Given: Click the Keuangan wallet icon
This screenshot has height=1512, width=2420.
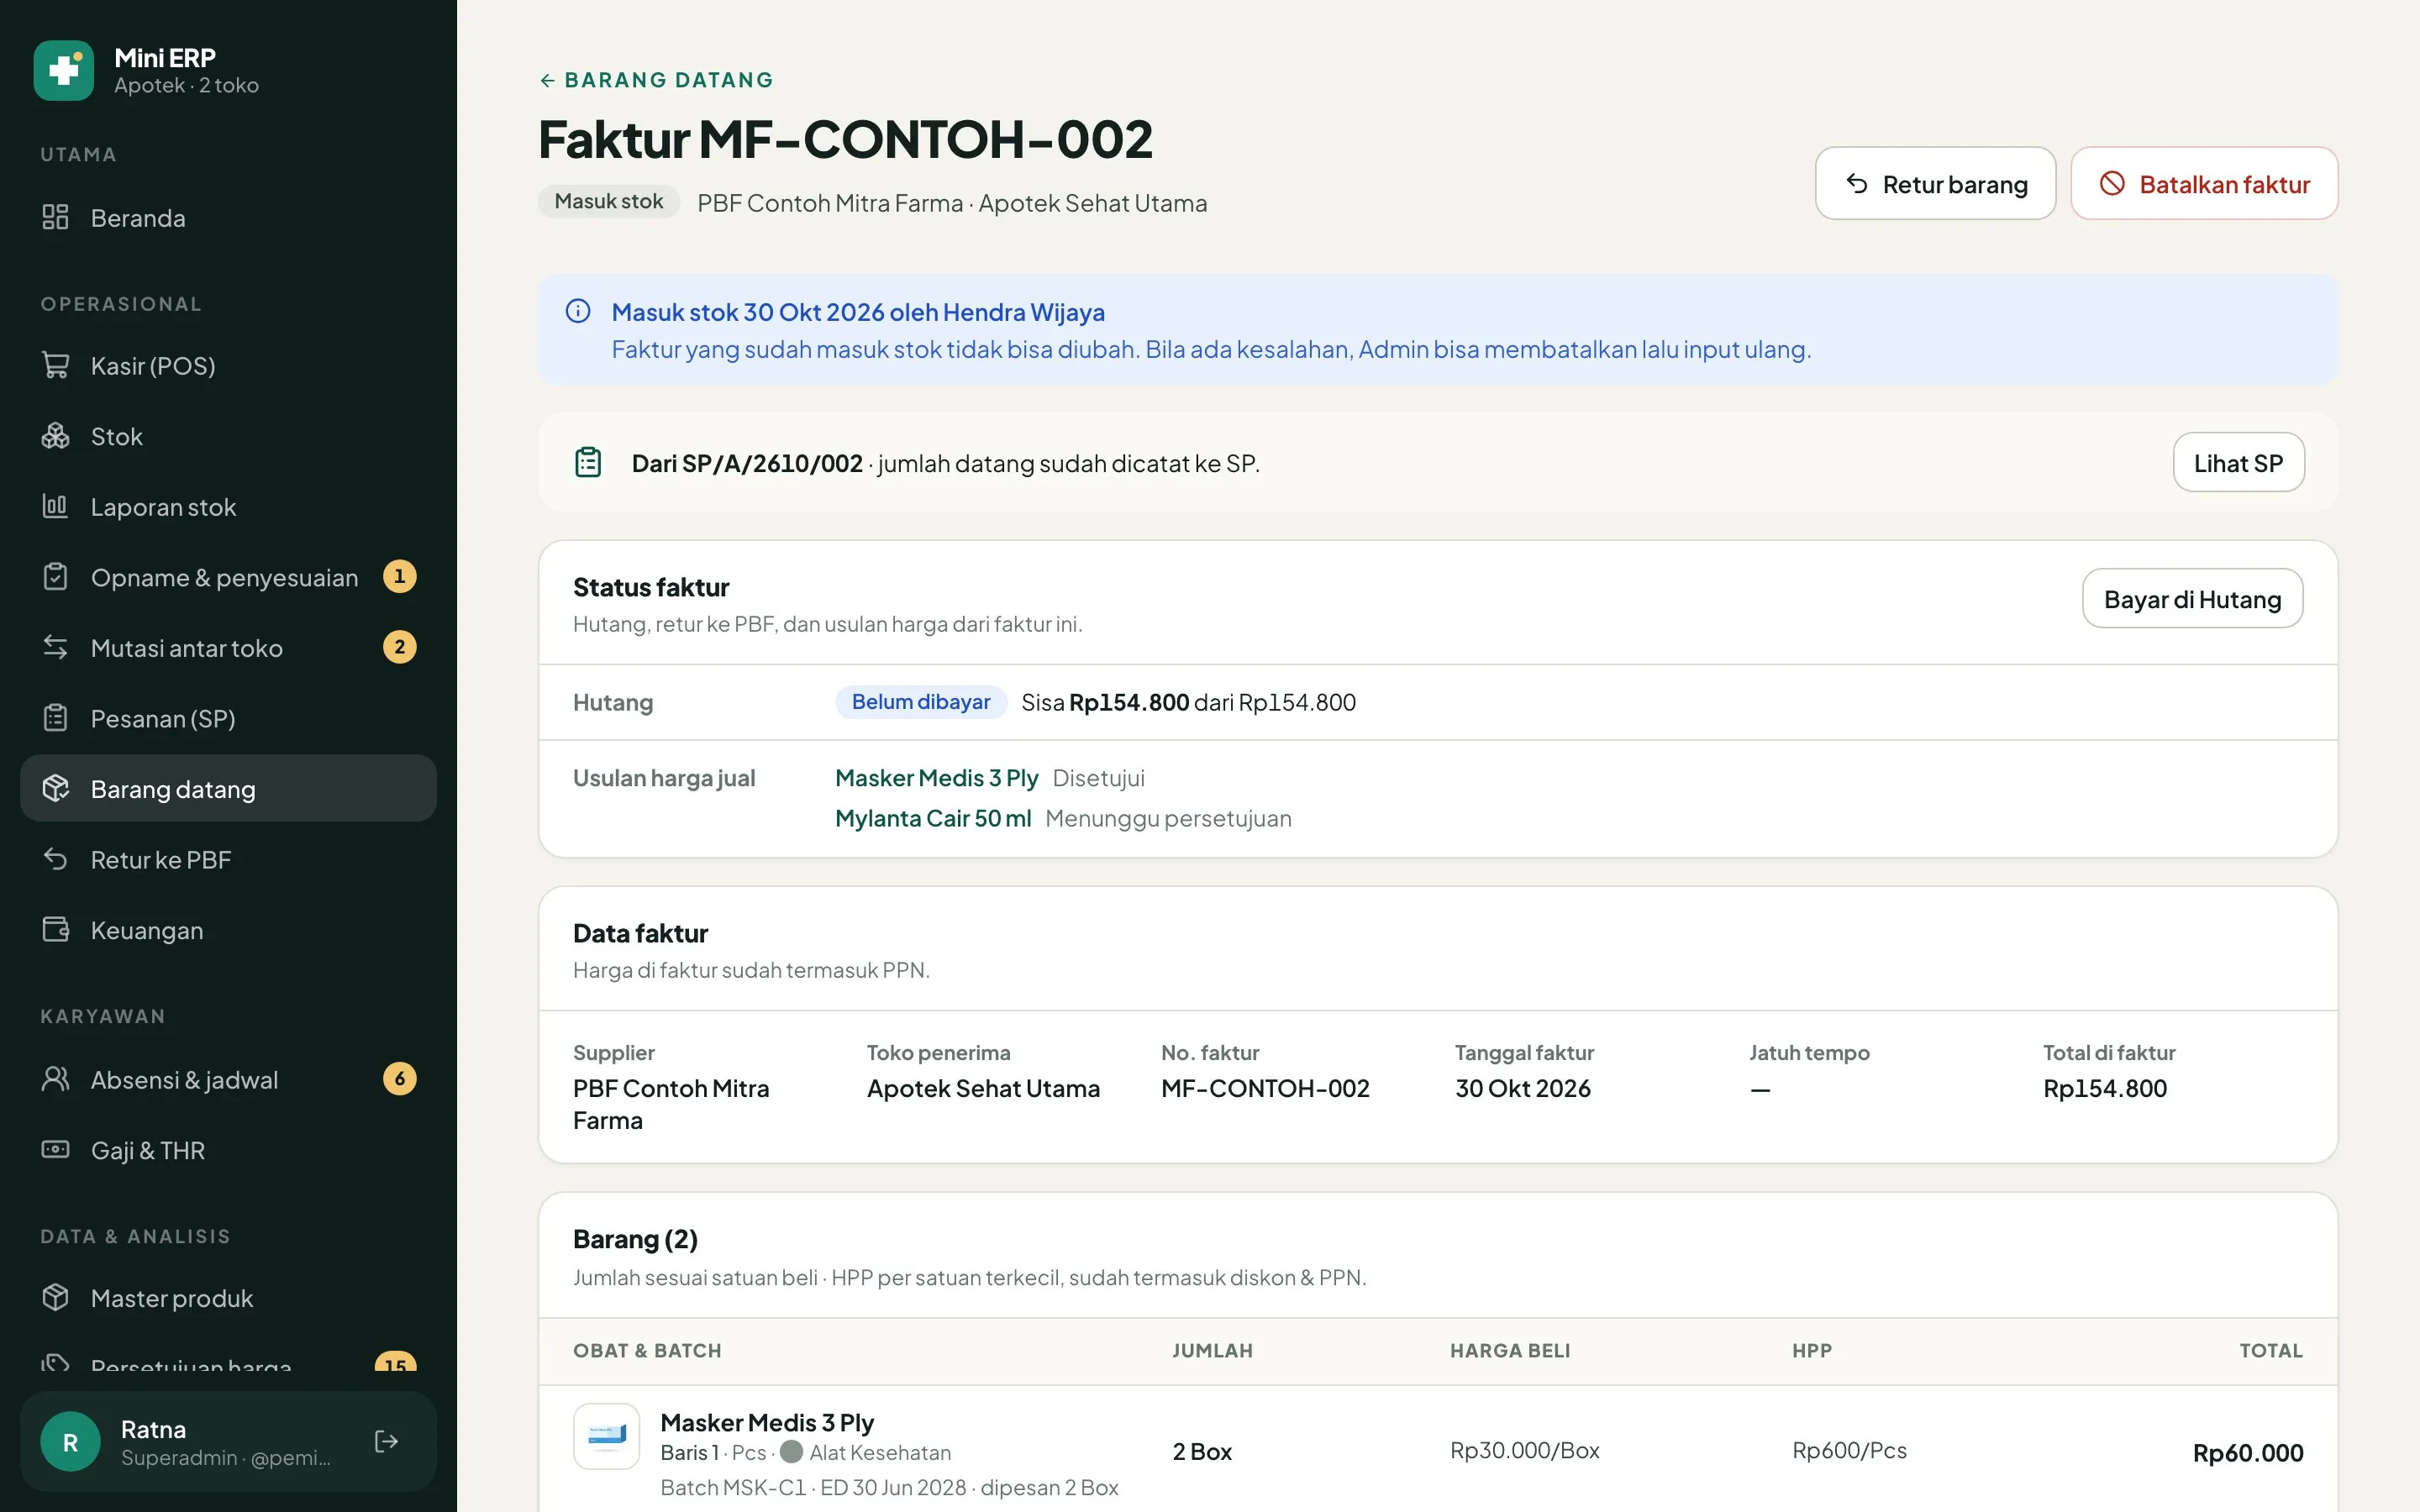Looking at the screenshot, I should [56, 929].
